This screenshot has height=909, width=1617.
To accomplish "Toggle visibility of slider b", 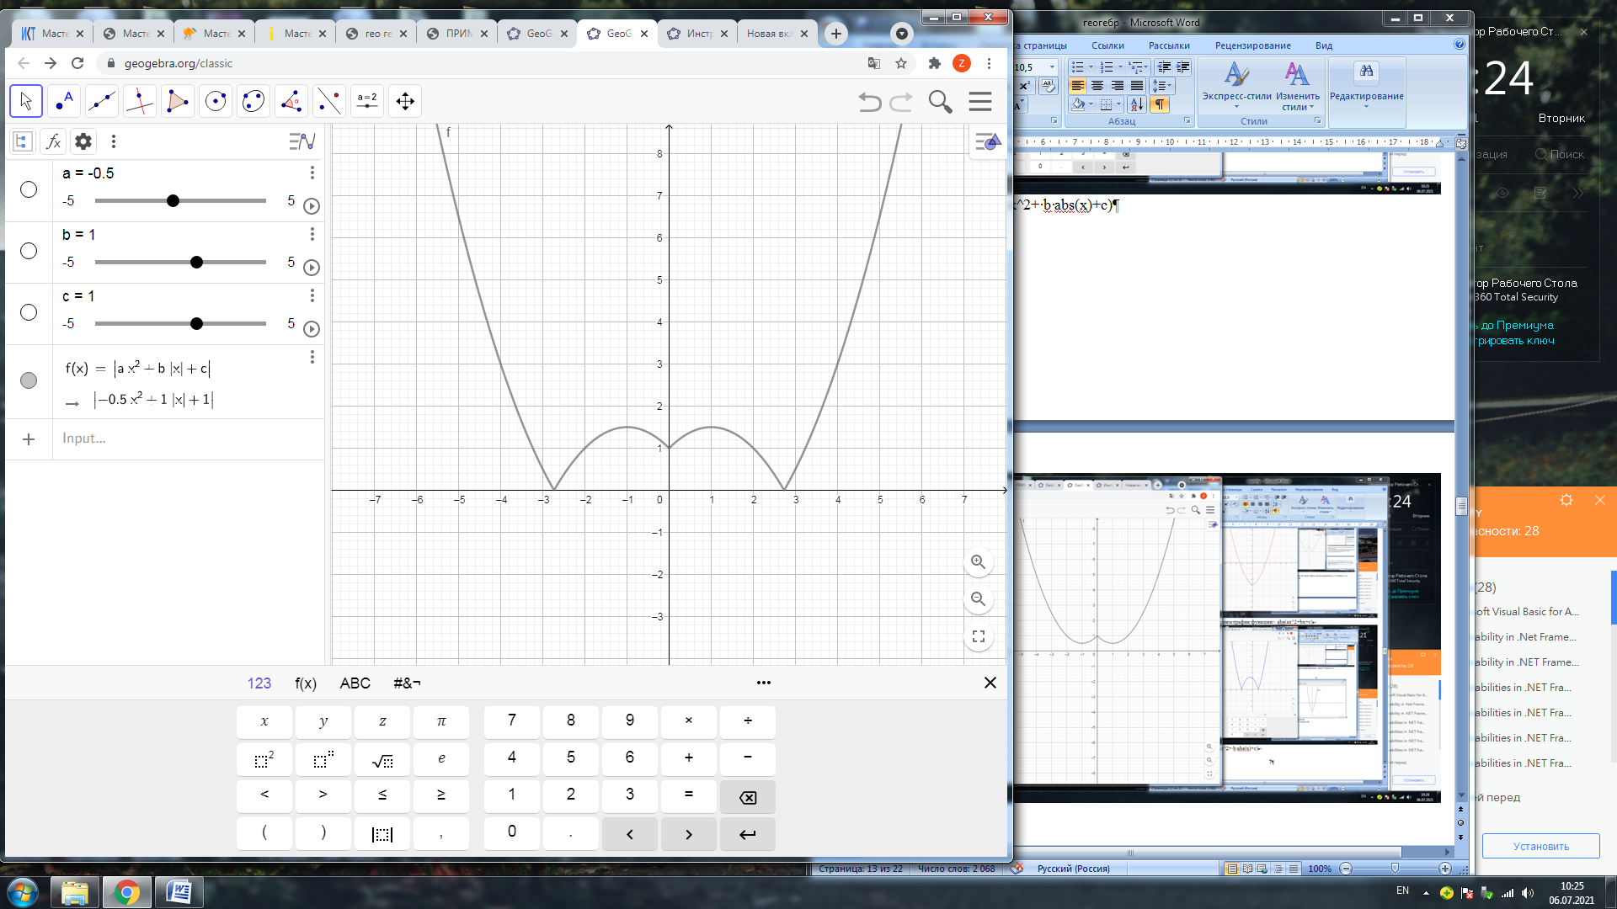I will pos(29,251).
